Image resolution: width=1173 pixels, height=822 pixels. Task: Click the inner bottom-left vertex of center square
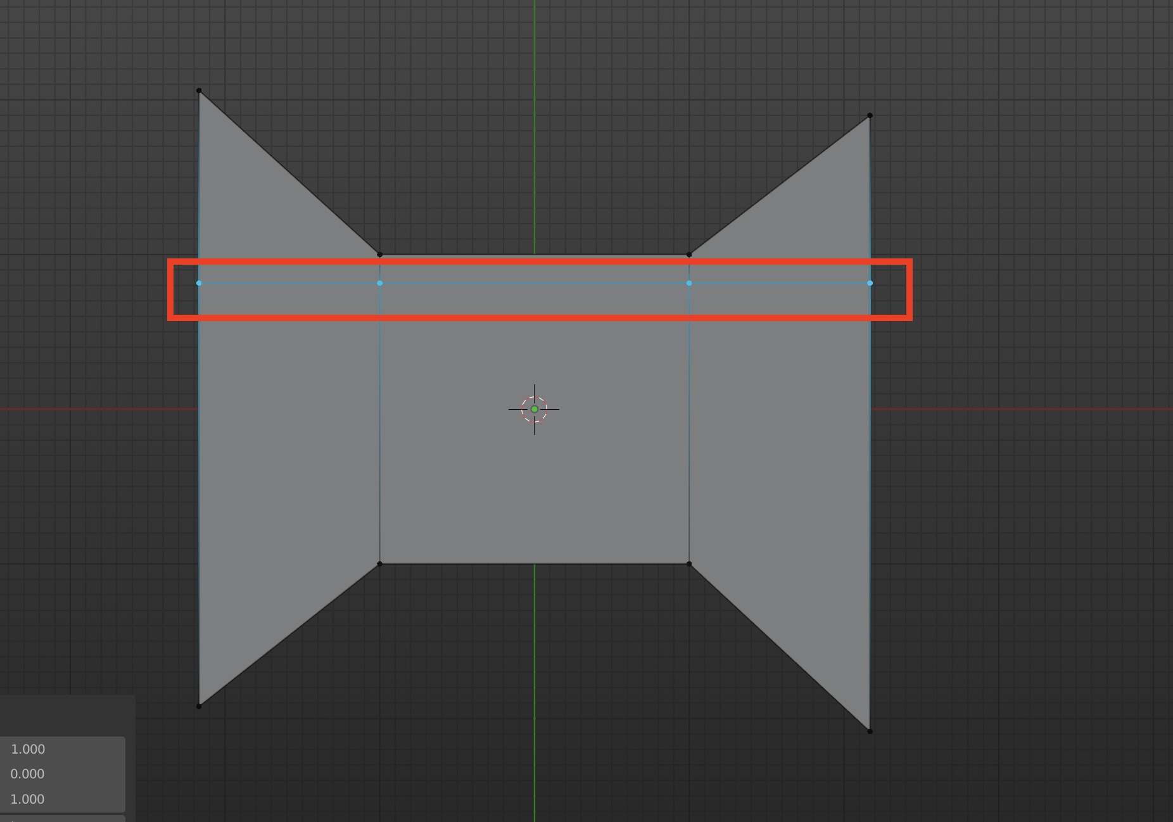point(380,564)
